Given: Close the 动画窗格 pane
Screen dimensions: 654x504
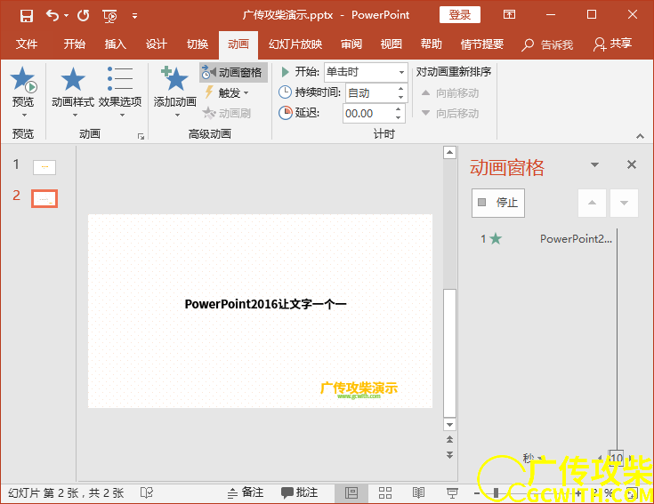Looking at the screenshot, I should click(x=632, y=165).
